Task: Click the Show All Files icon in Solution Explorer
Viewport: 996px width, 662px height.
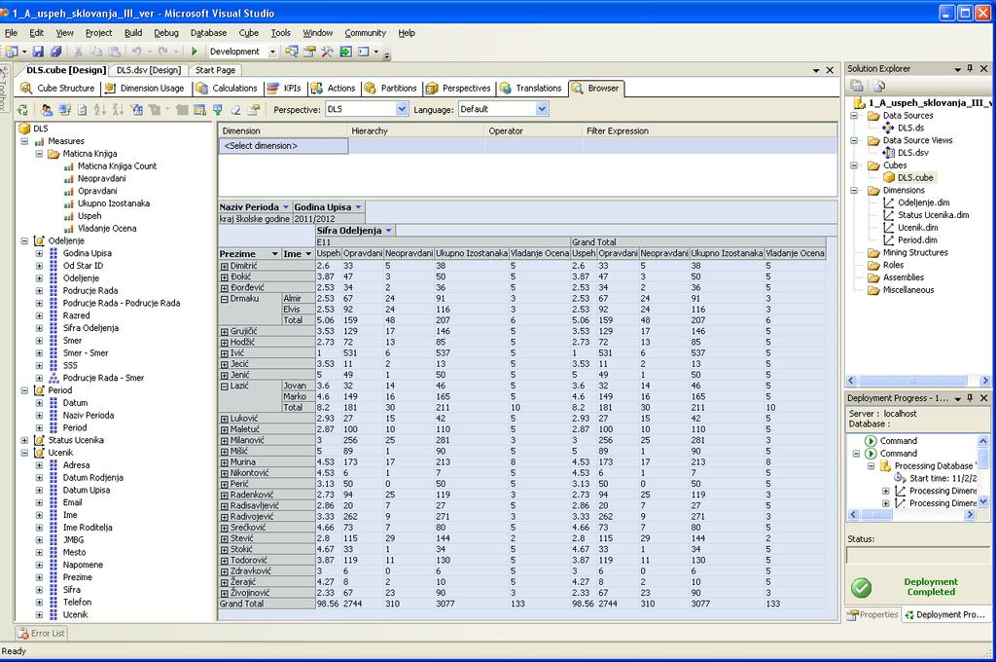Action: coord(879,86)
